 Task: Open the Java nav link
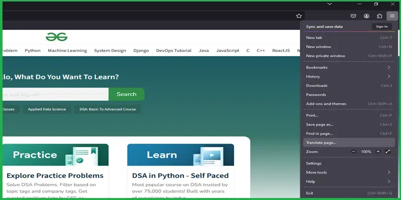pos(204,50)
